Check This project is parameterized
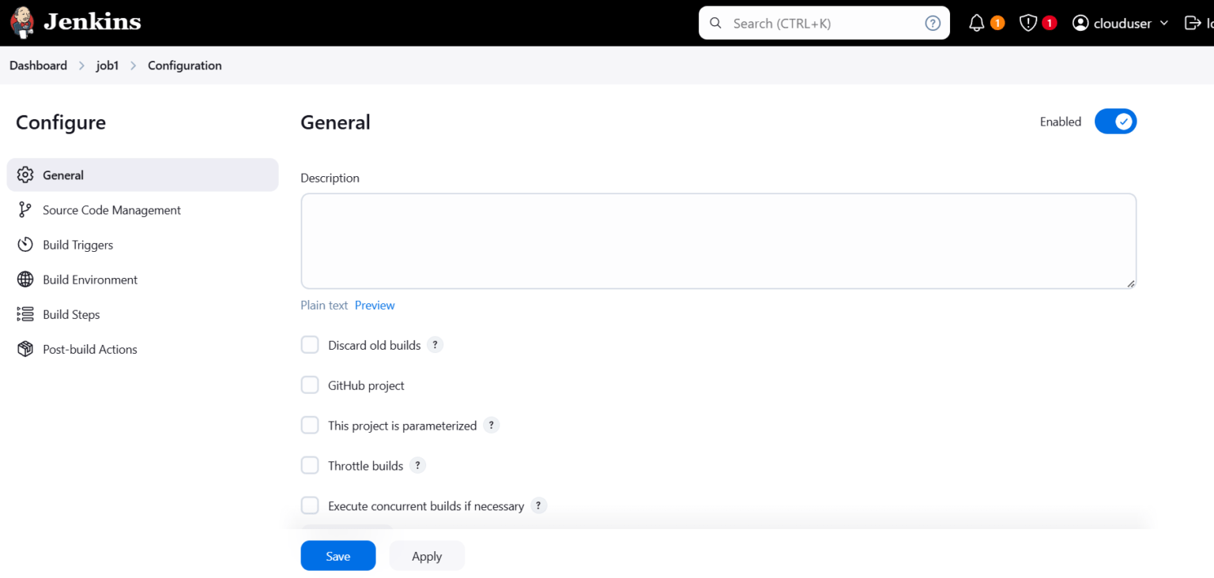The image size is (1214, 578). [310, 425]
